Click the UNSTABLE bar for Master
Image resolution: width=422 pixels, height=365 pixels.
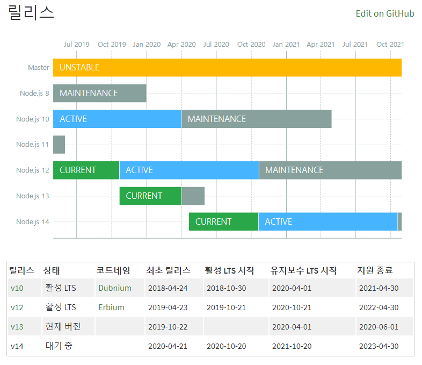[x=228, y=67]
